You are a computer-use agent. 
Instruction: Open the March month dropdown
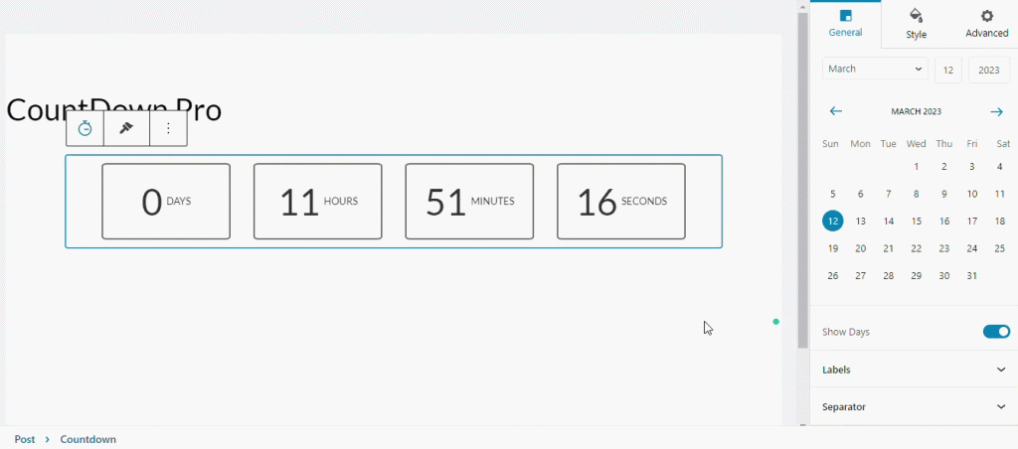(x=875, y=70)
